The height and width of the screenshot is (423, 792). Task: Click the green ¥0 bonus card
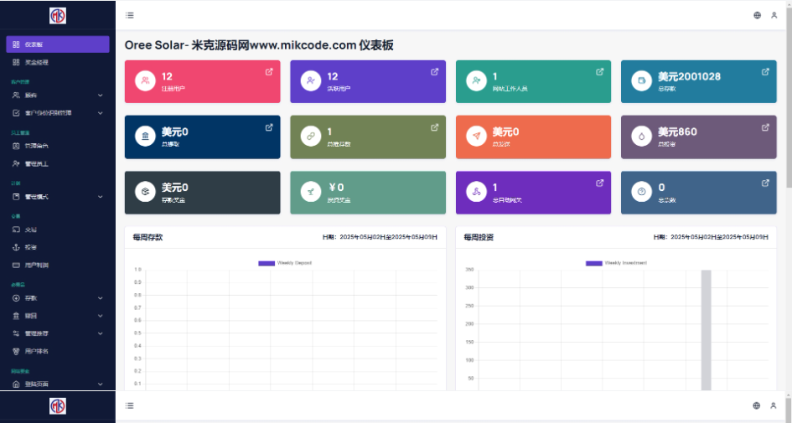[x=368, y=193]
